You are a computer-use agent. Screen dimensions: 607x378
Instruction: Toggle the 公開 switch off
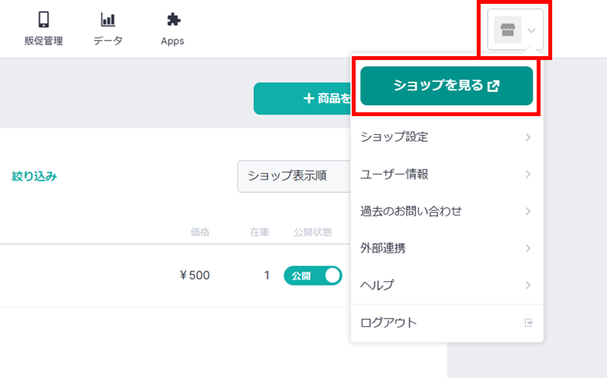[x=313, y=275]
